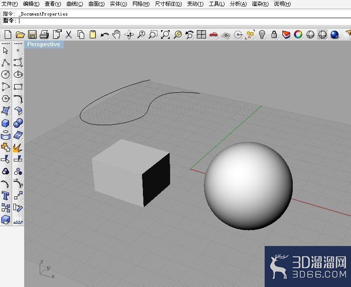The image size is (351, 287).
Task: Shade the viewport with the gridded sphere icon
Action: (x=323, y=35)
